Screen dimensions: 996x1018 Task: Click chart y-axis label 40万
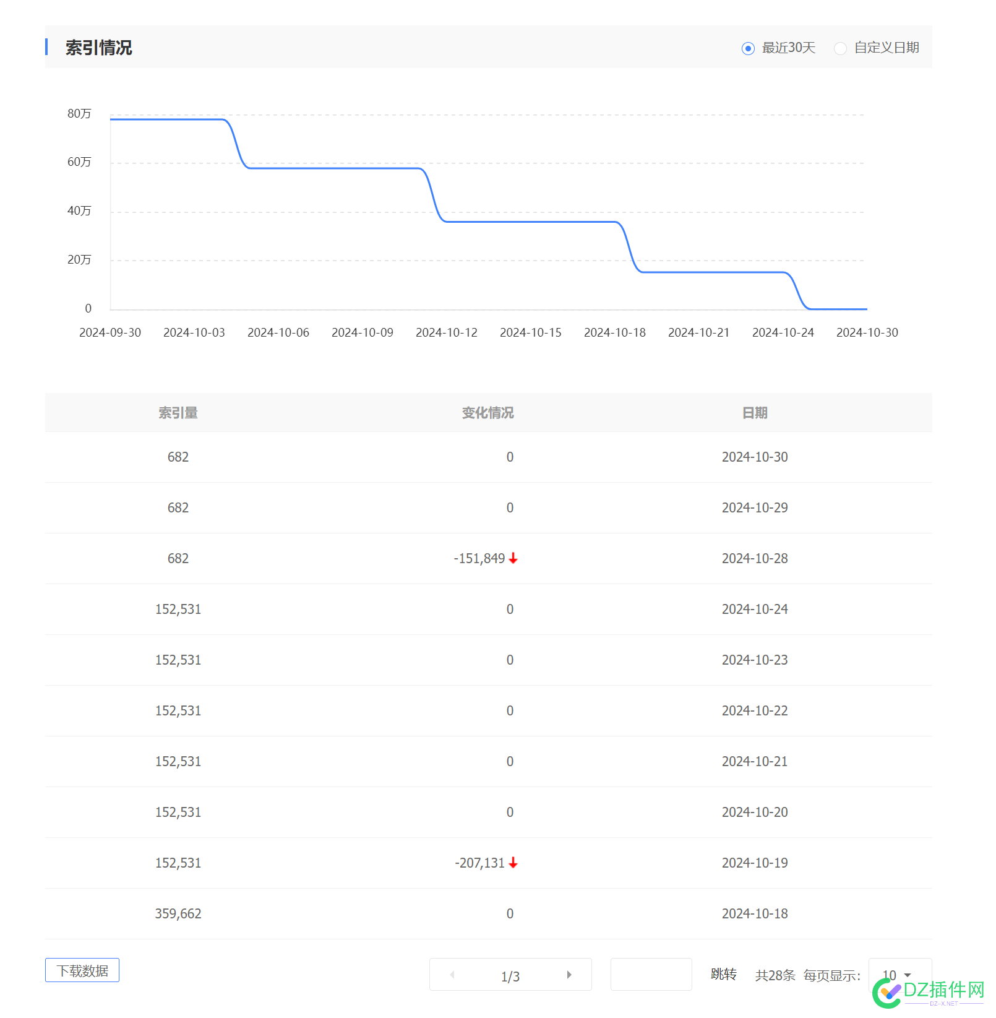click(x=79, y=210)
